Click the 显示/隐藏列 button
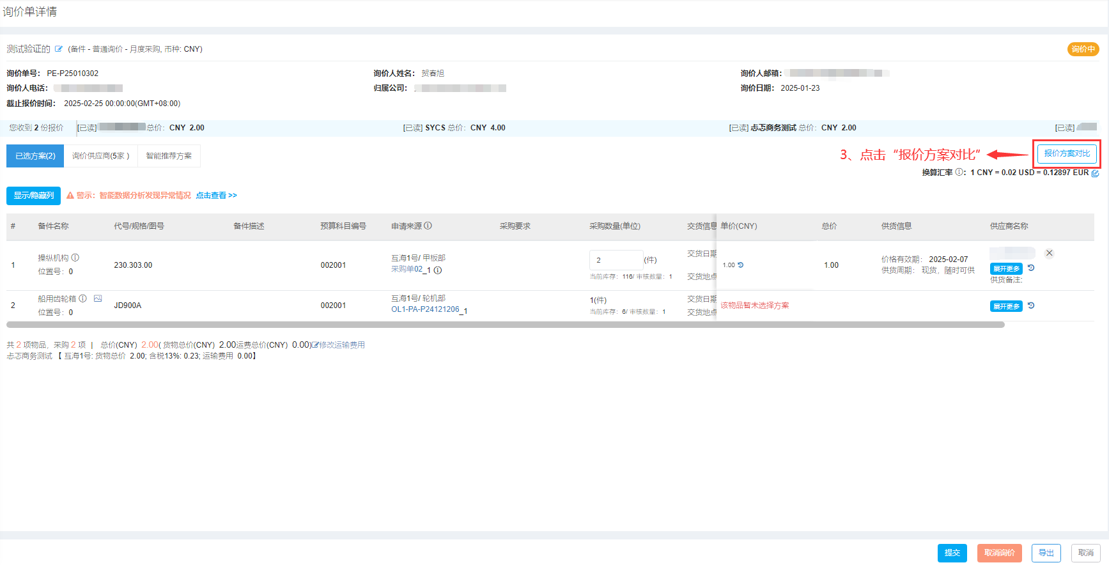The height and width of the screenshot is (565, 1109). coord(33,196)
